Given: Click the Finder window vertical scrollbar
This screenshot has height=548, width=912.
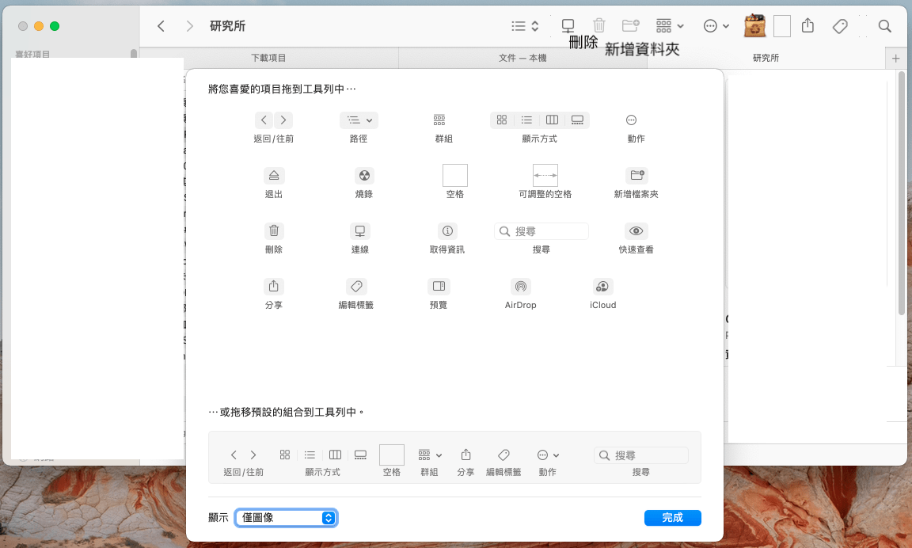Looking at the screenshot, I should click(902, 194).
